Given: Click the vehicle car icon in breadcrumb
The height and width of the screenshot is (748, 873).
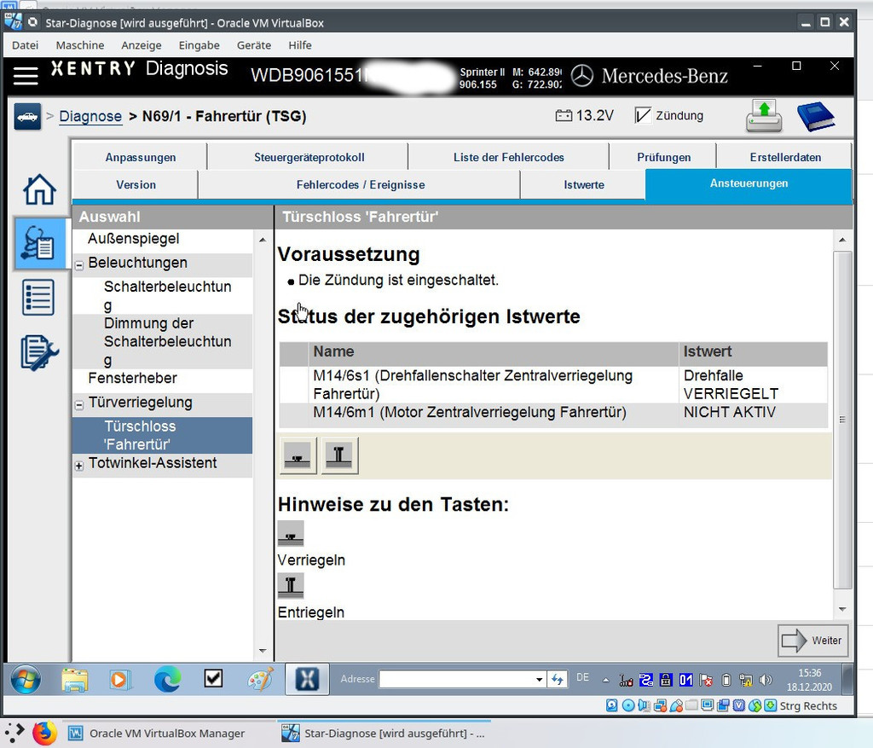Looking at the screenshot, I should (x=27, y=116).
